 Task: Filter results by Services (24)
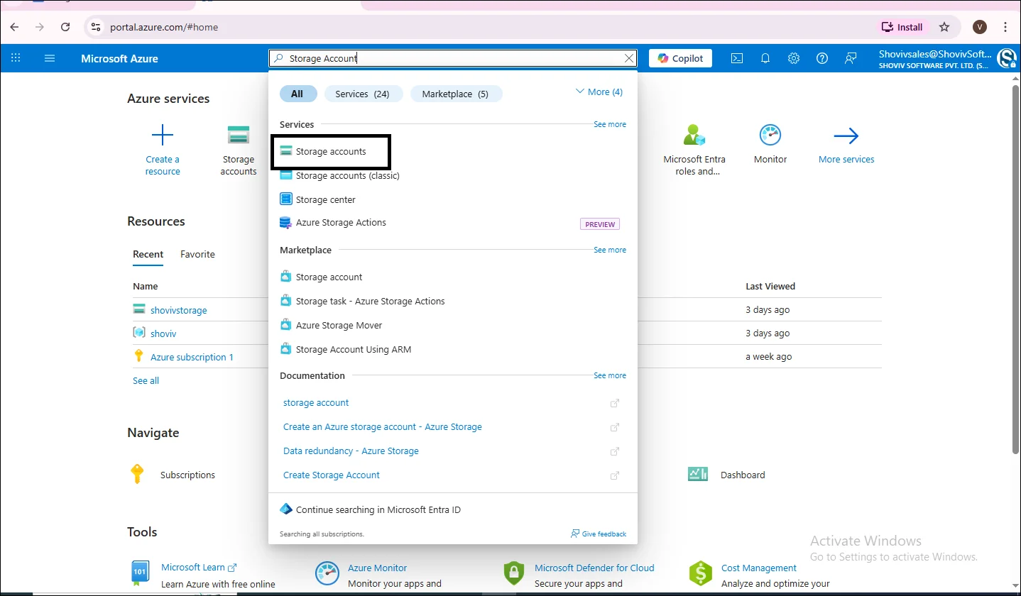[363, 94]
